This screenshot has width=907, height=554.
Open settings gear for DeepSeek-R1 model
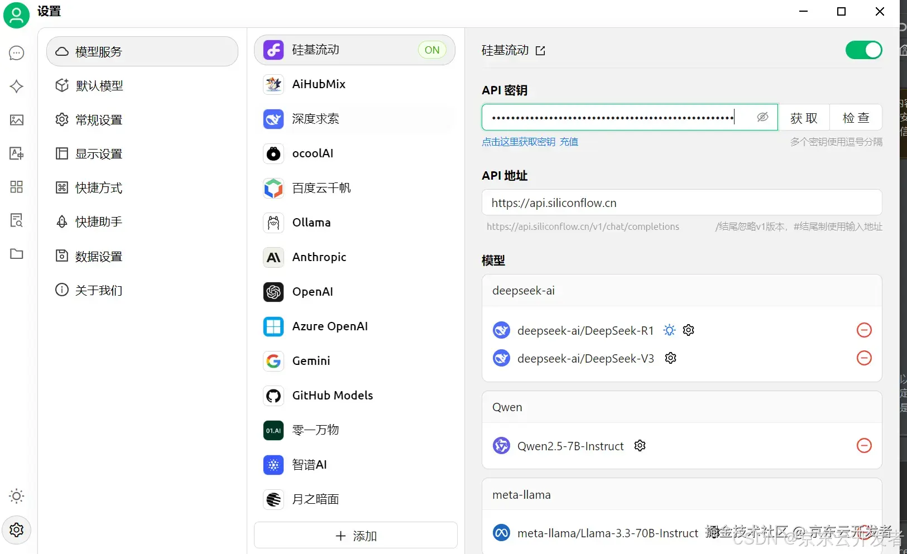[689, 330]
